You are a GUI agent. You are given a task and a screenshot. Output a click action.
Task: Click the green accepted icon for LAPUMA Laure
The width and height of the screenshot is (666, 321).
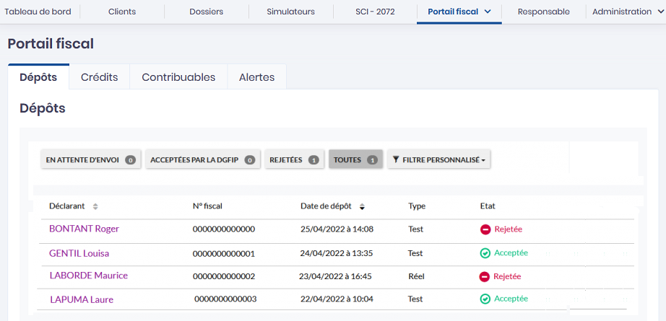[485, 299]
